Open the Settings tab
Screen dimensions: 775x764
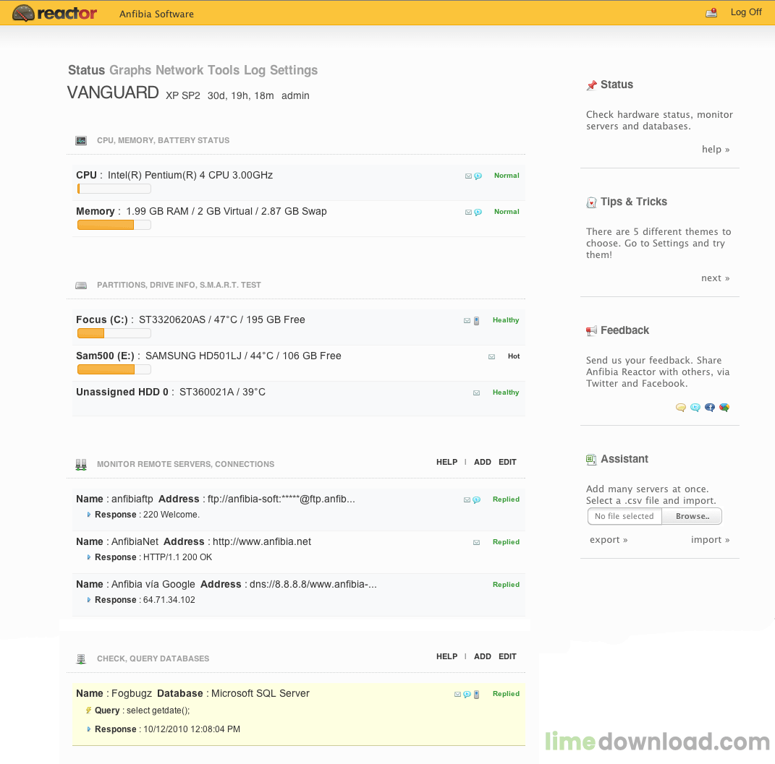(293, 70)
